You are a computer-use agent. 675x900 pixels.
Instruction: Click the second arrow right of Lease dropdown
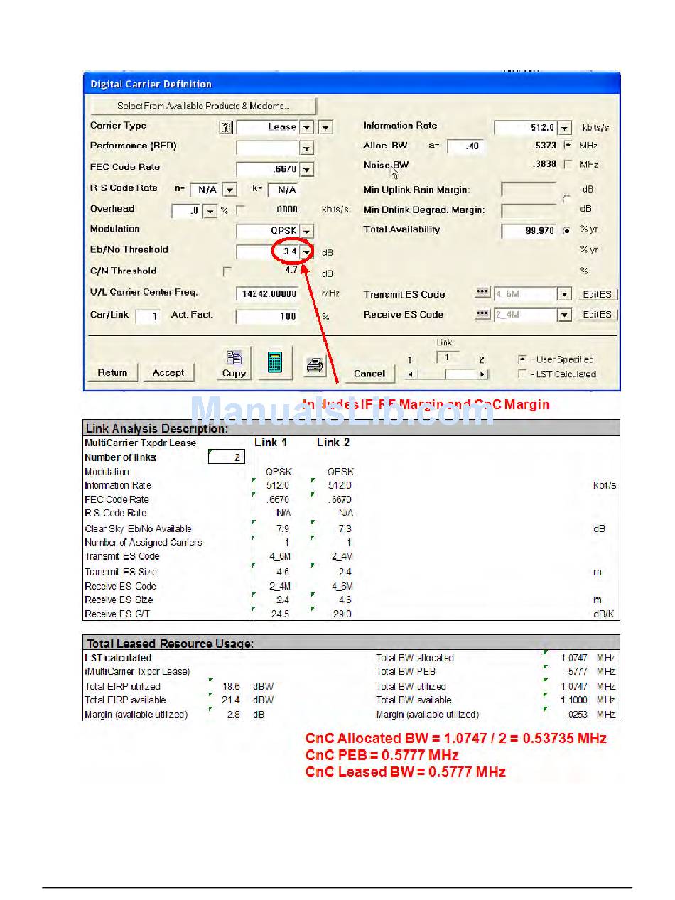(325, 127)
